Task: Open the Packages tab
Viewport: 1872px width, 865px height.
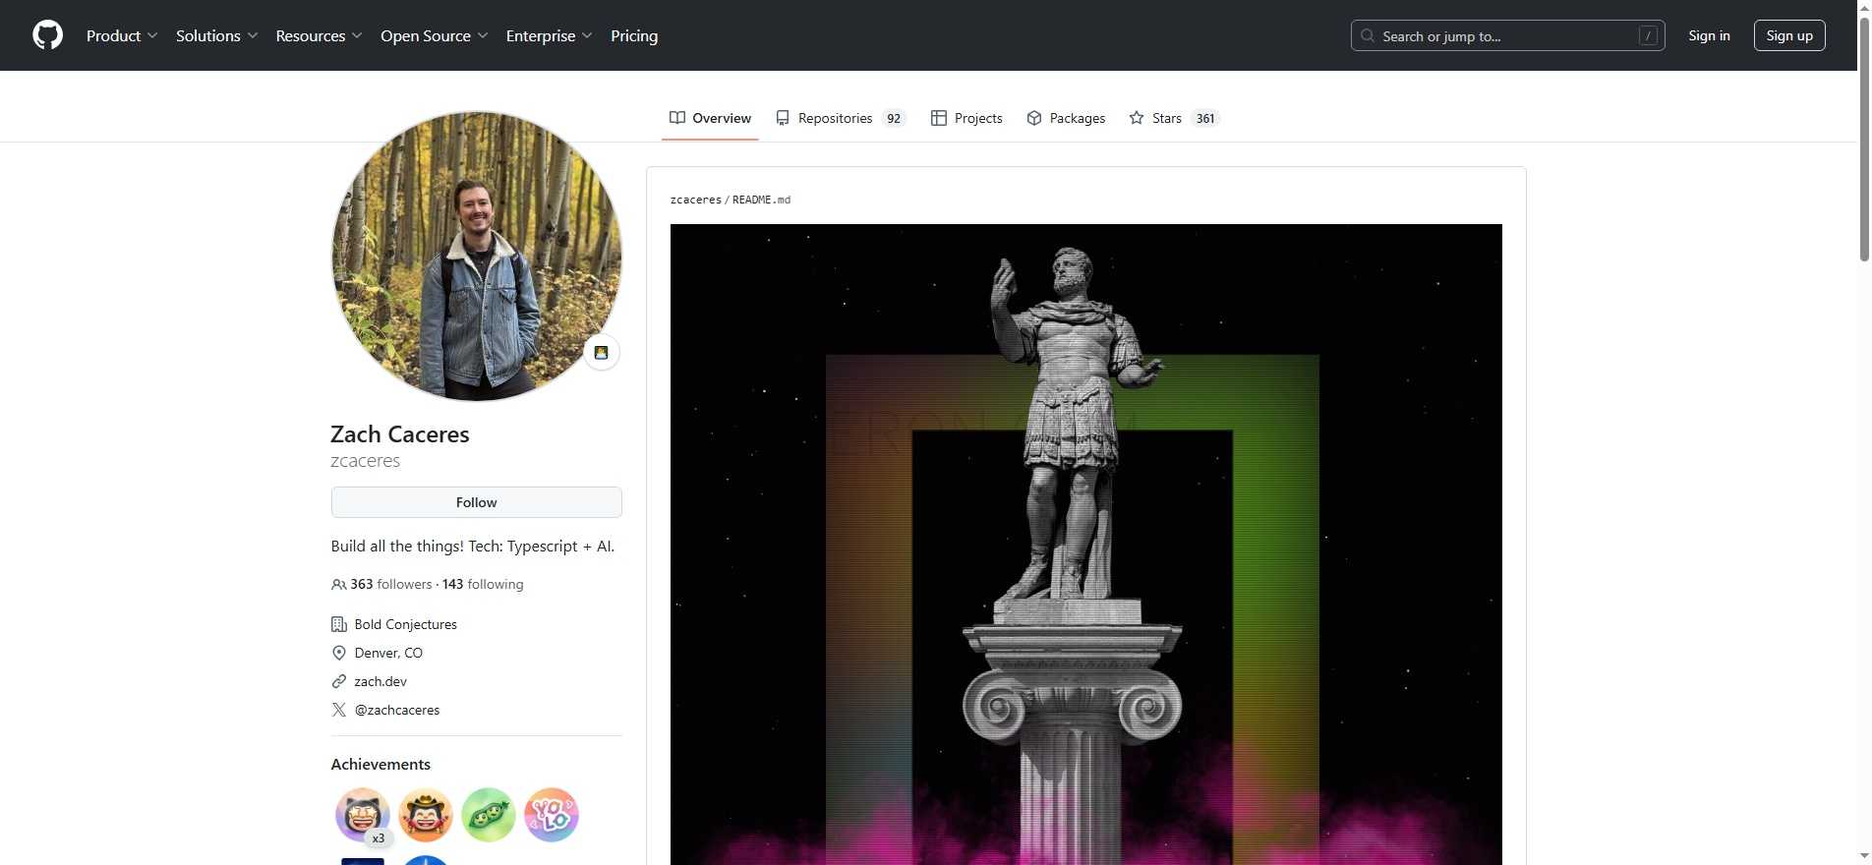Action: 1066,118
